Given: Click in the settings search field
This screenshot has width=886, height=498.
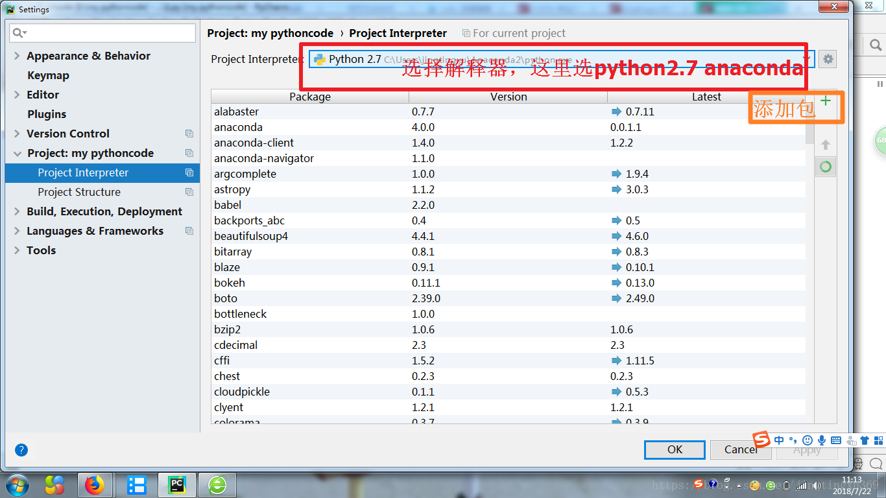Looking at the screenshot, I should click(x=102, y=32).
